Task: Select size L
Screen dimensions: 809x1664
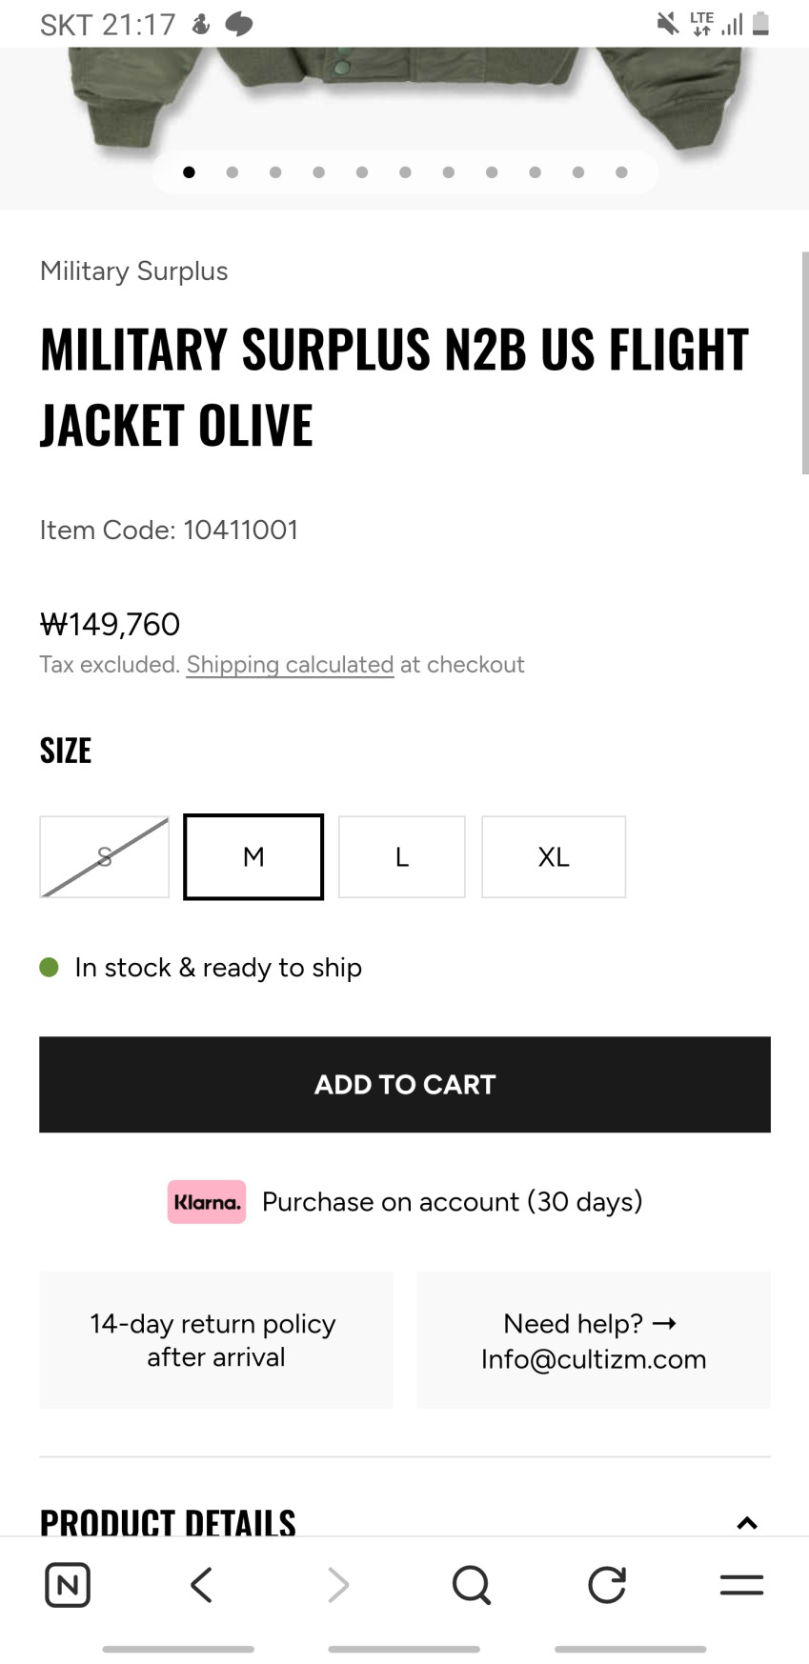Action: [402, 856]
